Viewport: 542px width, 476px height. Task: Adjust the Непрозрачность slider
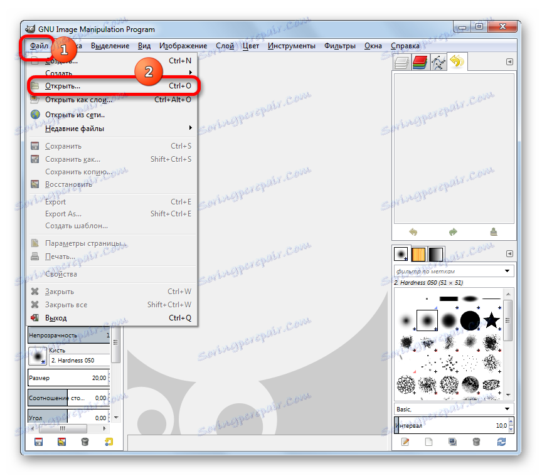point(69,335)
